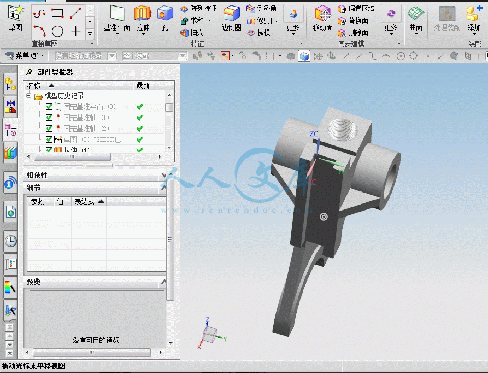This screenshot has width=488, height=373.
Task: Choose the circle sketch tool
Action: [57, 31]
